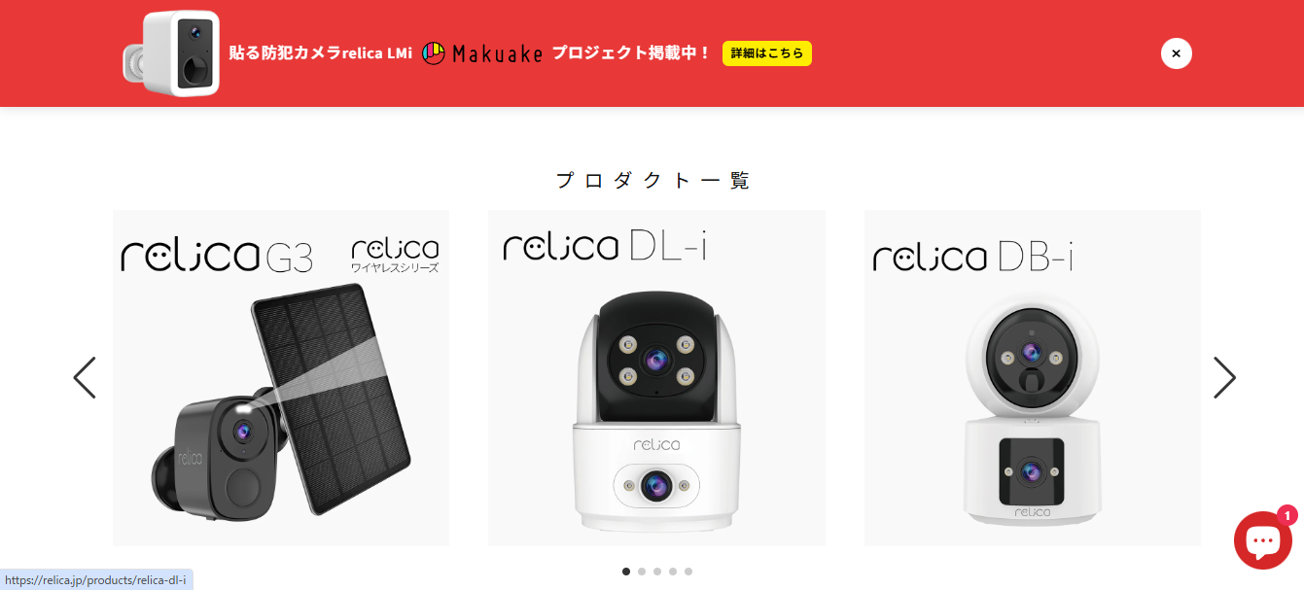
Task: Go to the previous product slide arrow
Action: pos(85,377)
